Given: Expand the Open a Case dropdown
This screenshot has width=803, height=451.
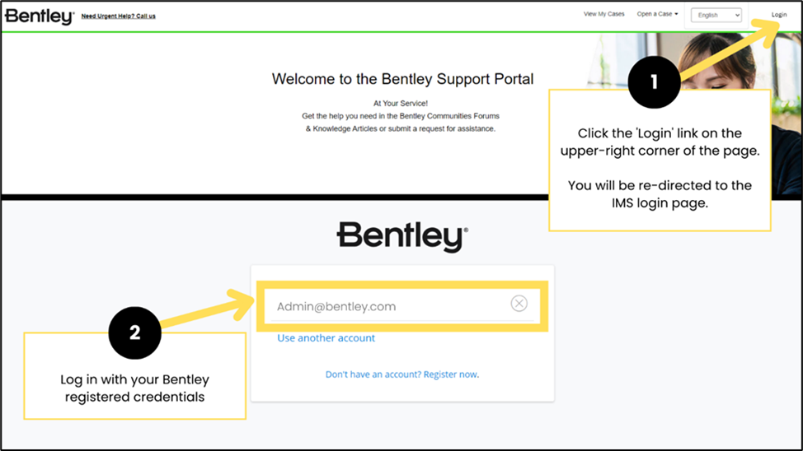Looking at the screenshot, I should [657, 14].
